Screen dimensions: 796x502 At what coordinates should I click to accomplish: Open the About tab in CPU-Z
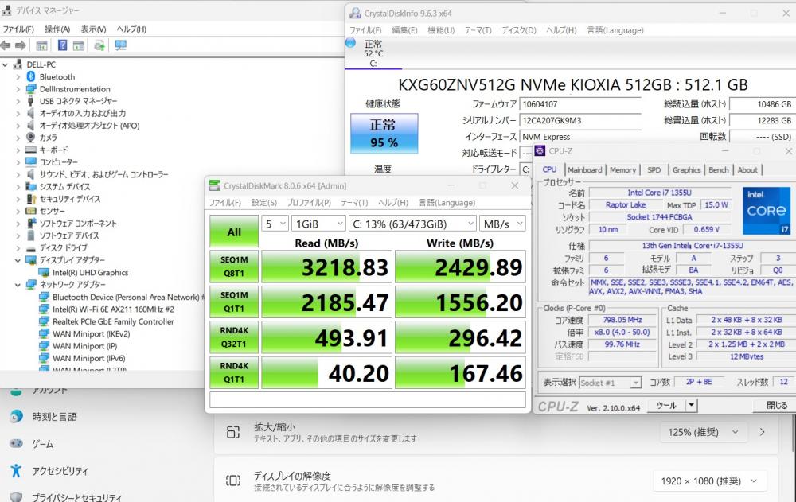pyautogui.click(x=747, y=170)
